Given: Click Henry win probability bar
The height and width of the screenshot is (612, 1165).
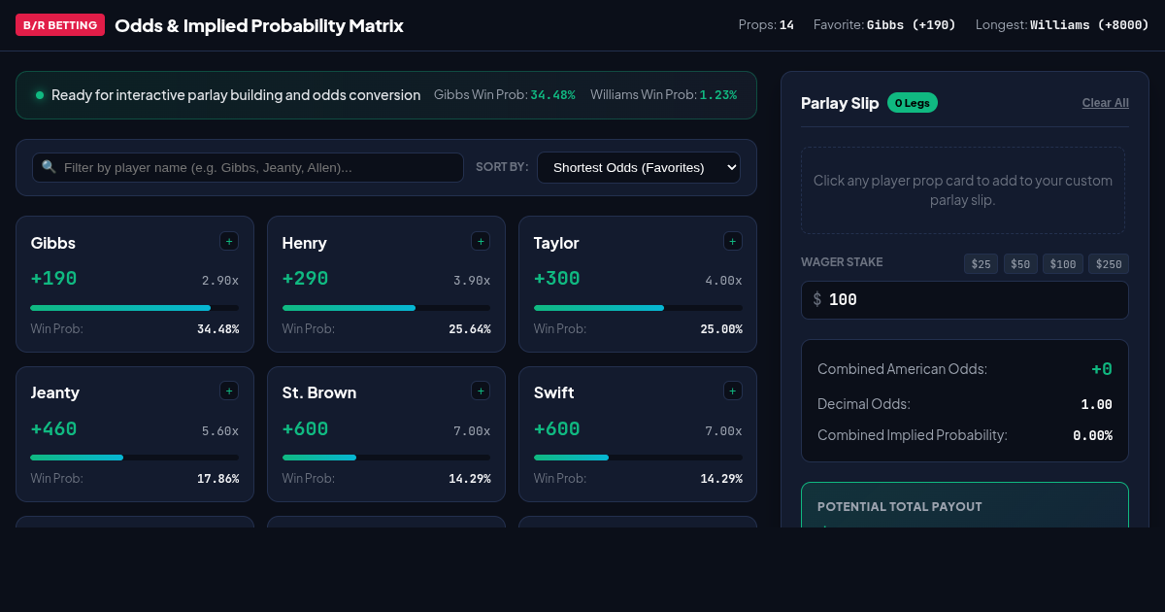Looking at the screenshot, I should point(386,308).
